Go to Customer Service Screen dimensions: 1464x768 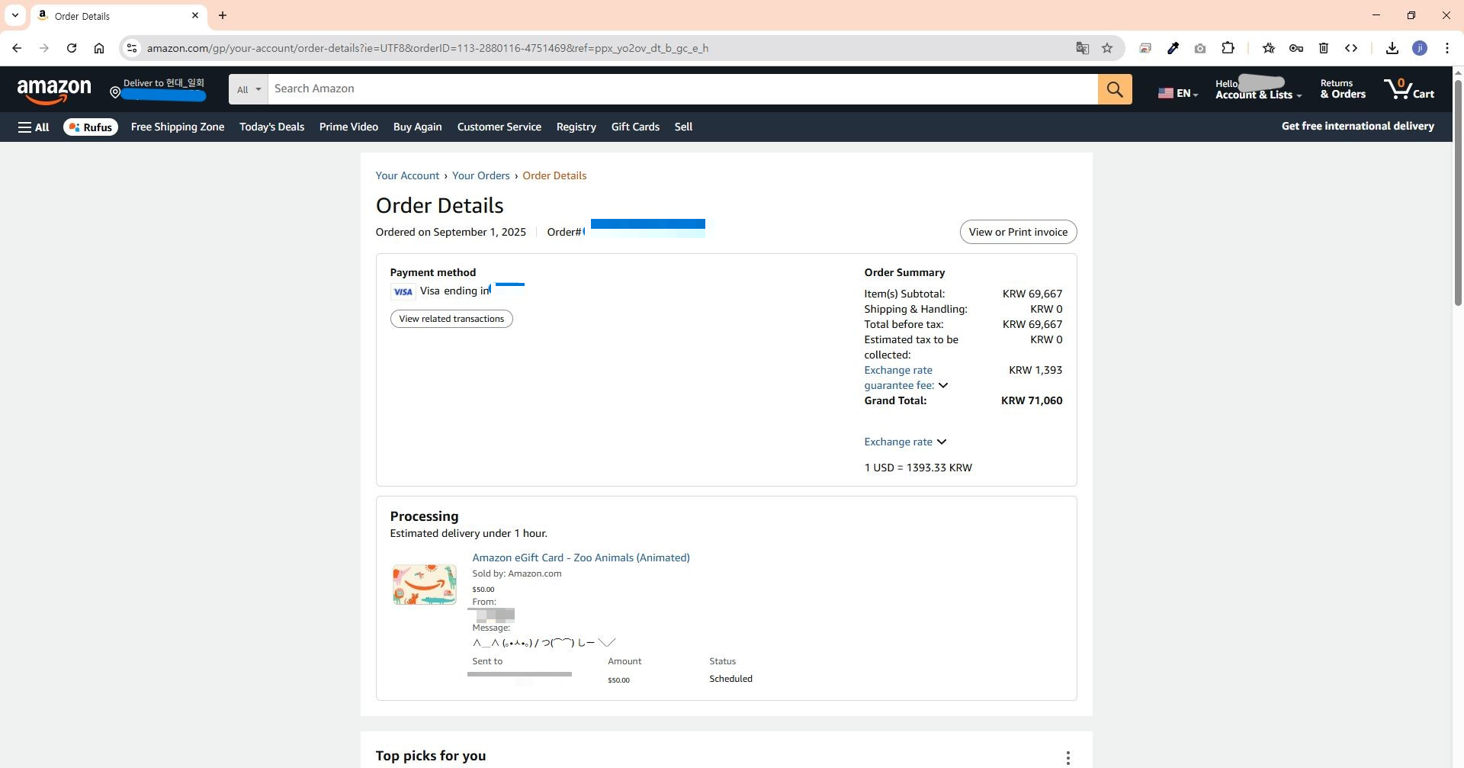499,127
